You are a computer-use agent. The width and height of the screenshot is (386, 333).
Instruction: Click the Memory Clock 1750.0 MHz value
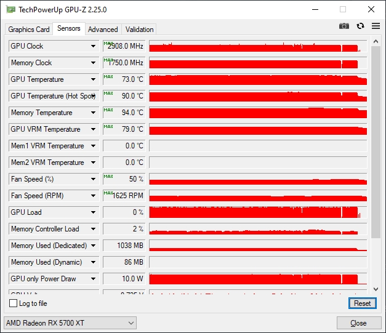(124, 63)
